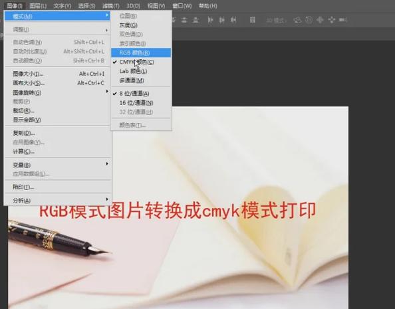Screen dimensions: 395x309
Task: Select 16 位/通道(N) bit depth
Action: [x=141, y=103]
